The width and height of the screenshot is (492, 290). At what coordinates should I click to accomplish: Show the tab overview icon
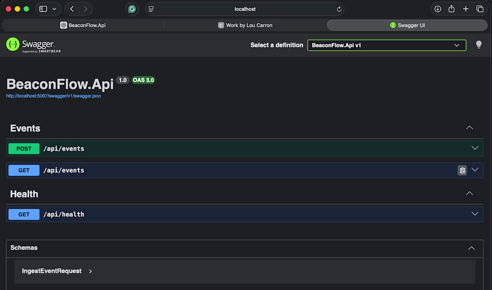coord(480,8)
